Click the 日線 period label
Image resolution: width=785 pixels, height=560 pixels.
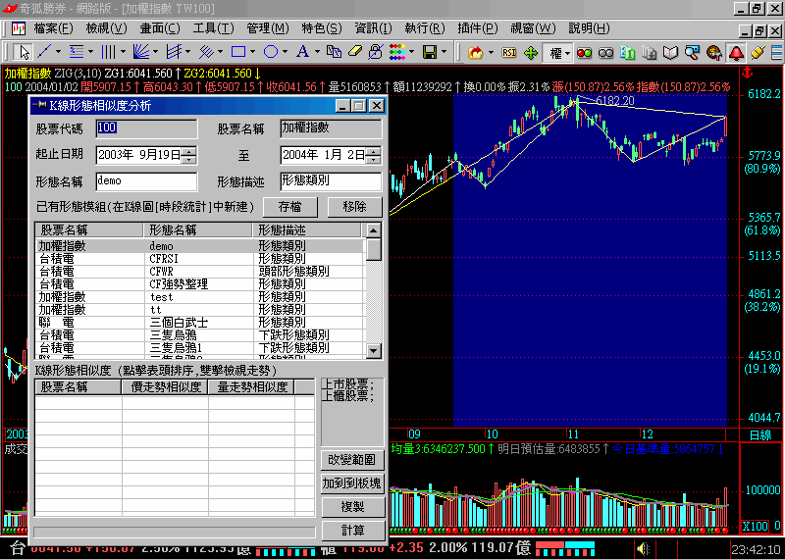click(759, 434)
